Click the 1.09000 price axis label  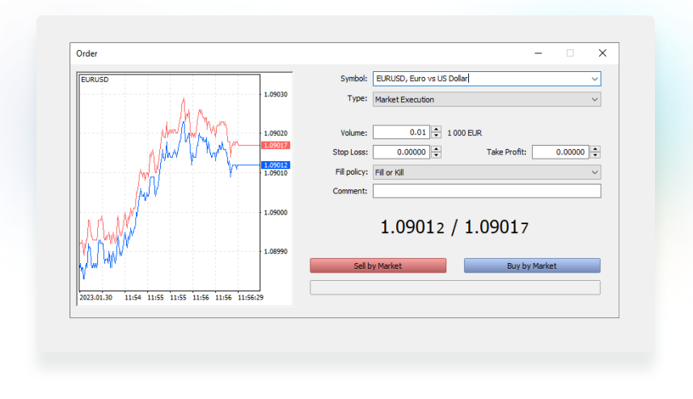276,212
